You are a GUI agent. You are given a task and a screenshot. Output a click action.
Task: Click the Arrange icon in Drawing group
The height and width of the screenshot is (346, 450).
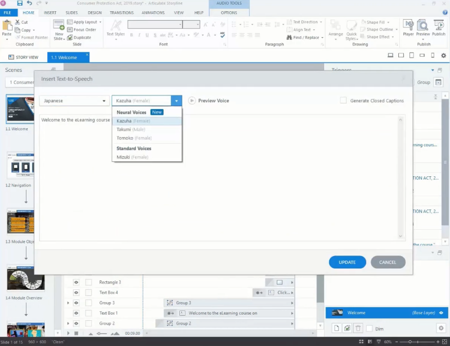[335, 25]
